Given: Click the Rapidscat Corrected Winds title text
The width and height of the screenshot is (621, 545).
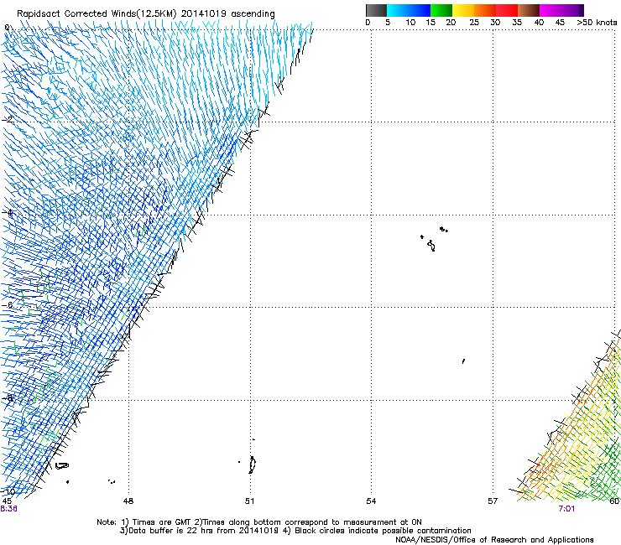Looking at the screenshot, I should (x=146, y=13).
